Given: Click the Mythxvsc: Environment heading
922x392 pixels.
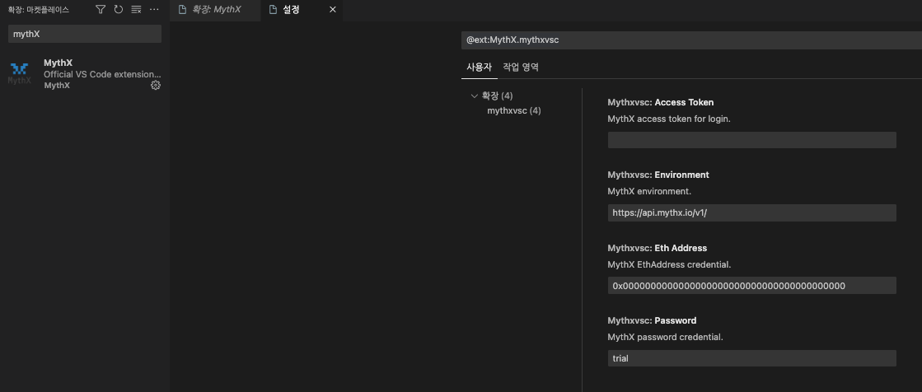Looking at the screenshot, I should point(658,175).
